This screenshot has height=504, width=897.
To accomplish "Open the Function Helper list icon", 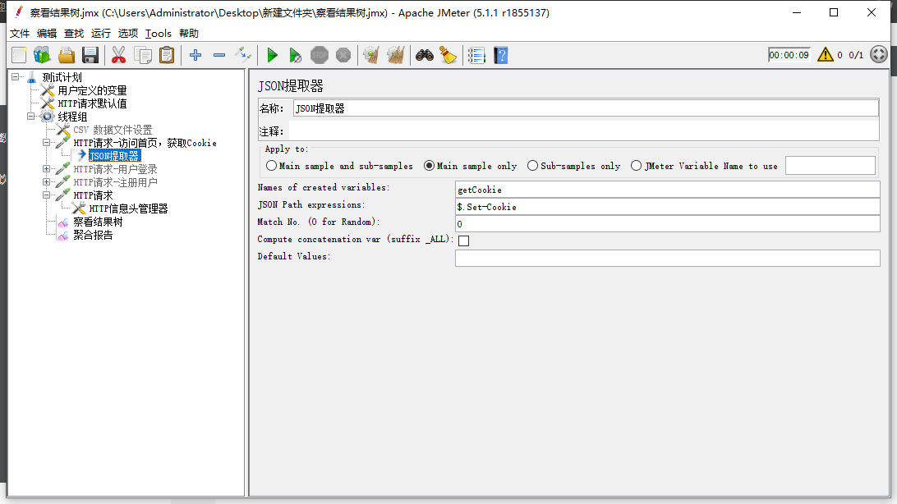I will (x=476, y=56).
